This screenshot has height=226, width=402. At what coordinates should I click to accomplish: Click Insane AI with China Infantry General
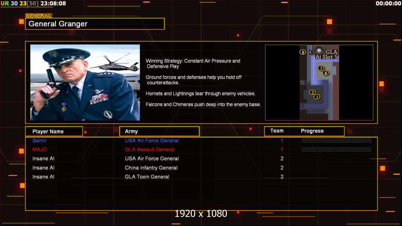(x=43, y=168)
